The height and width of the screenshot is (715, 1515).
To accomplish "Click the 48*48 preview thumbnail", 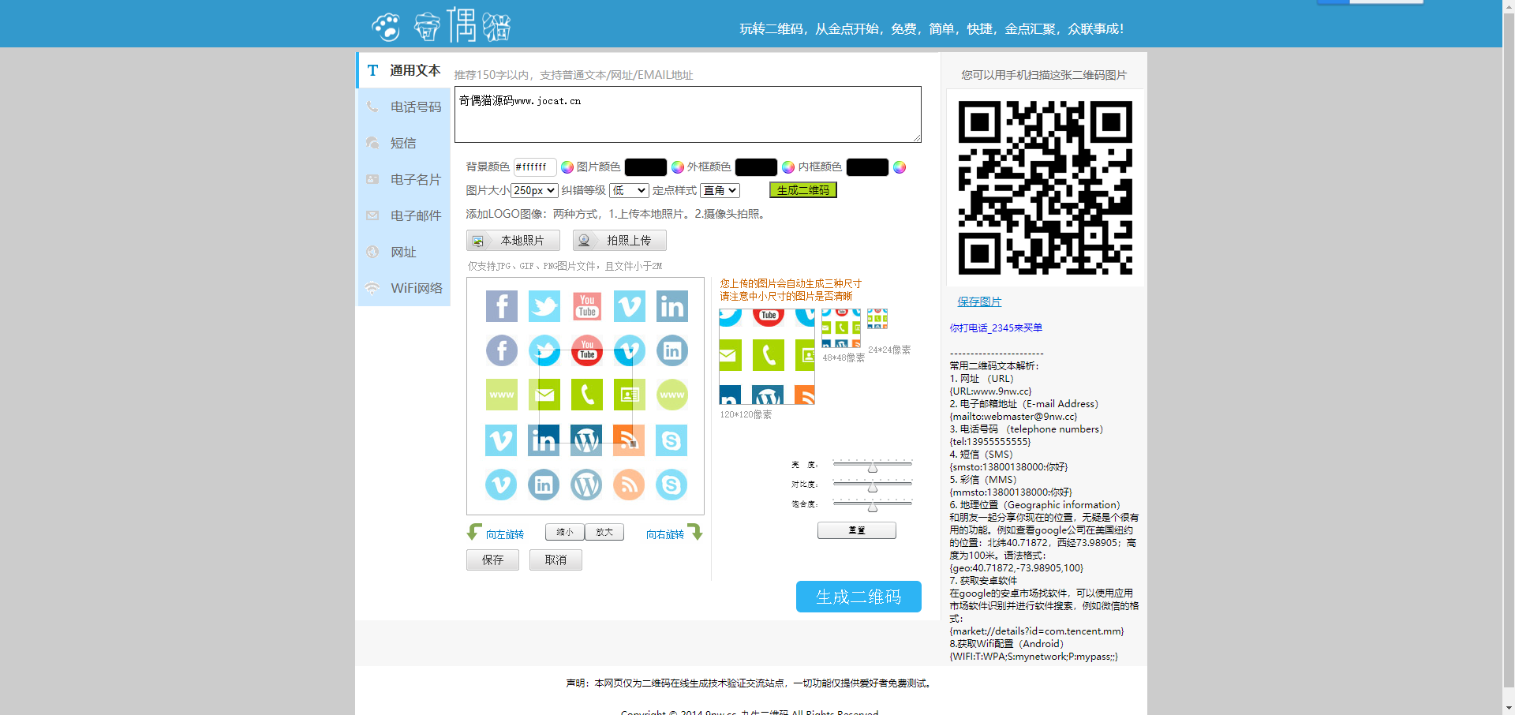I will coord(841,328).
